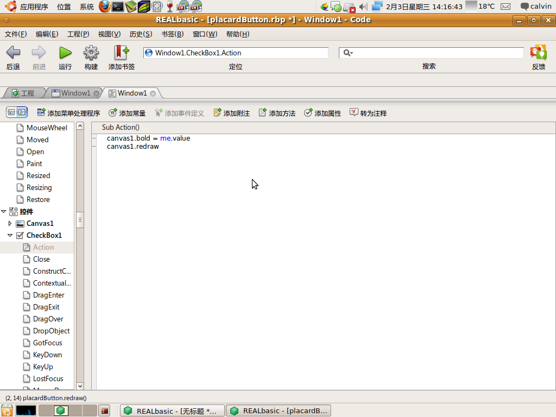Select the Resizing event

39,187
